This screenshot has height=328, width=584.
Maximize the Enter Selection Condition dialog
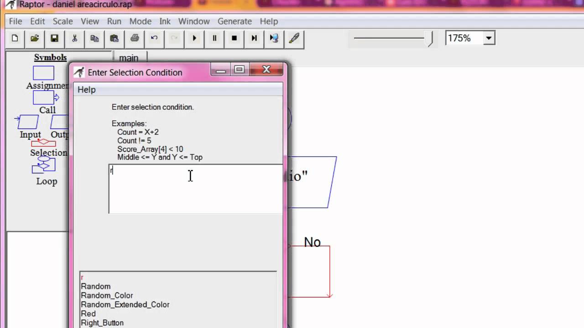pyautogui.click(x=240, y=70)
